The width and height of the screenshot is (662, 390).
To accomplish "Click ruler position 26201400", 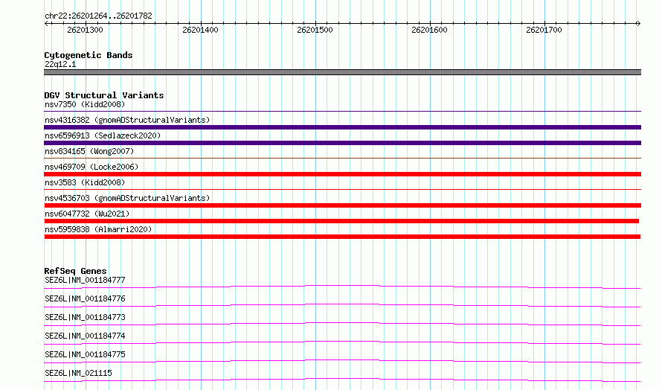I will point(200,30).
